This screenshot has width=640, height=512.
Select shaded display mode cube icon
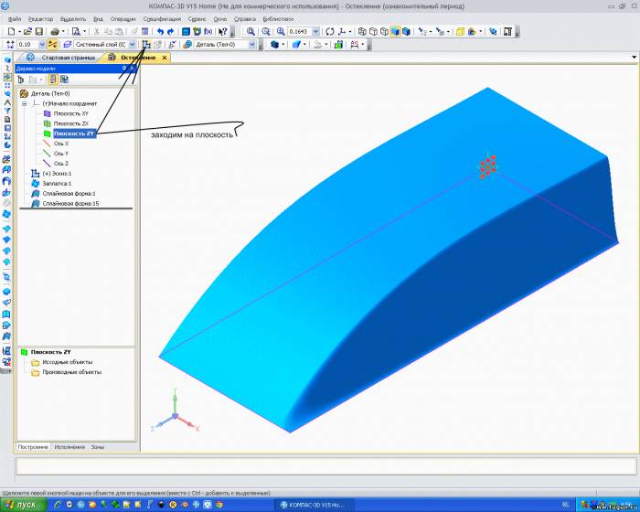click(395, 31)
